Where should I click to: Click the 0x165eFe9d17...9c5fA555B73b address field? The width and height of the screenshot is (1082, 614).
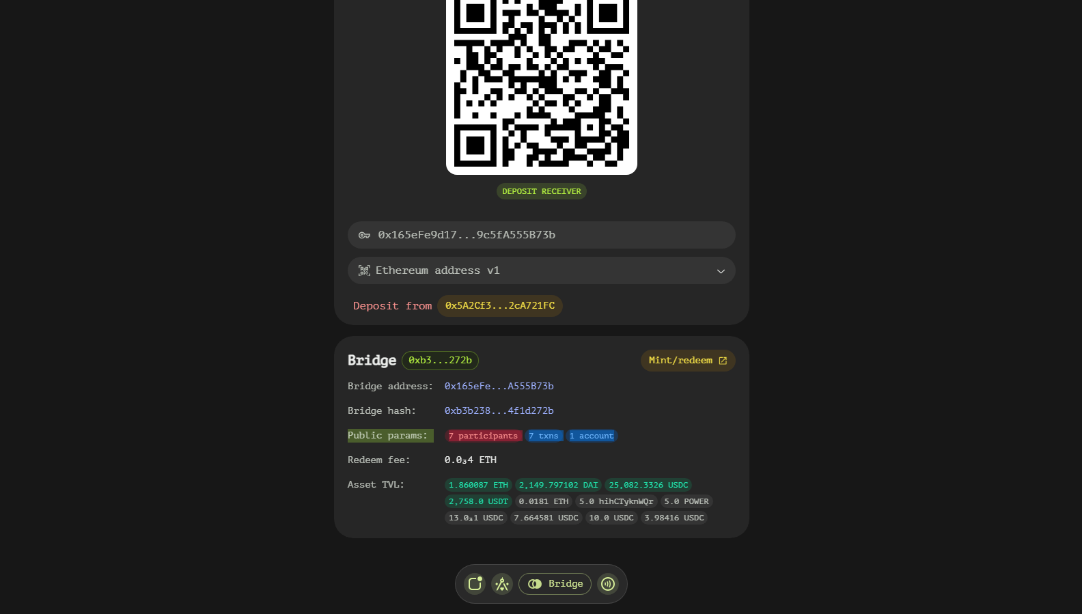542,235
